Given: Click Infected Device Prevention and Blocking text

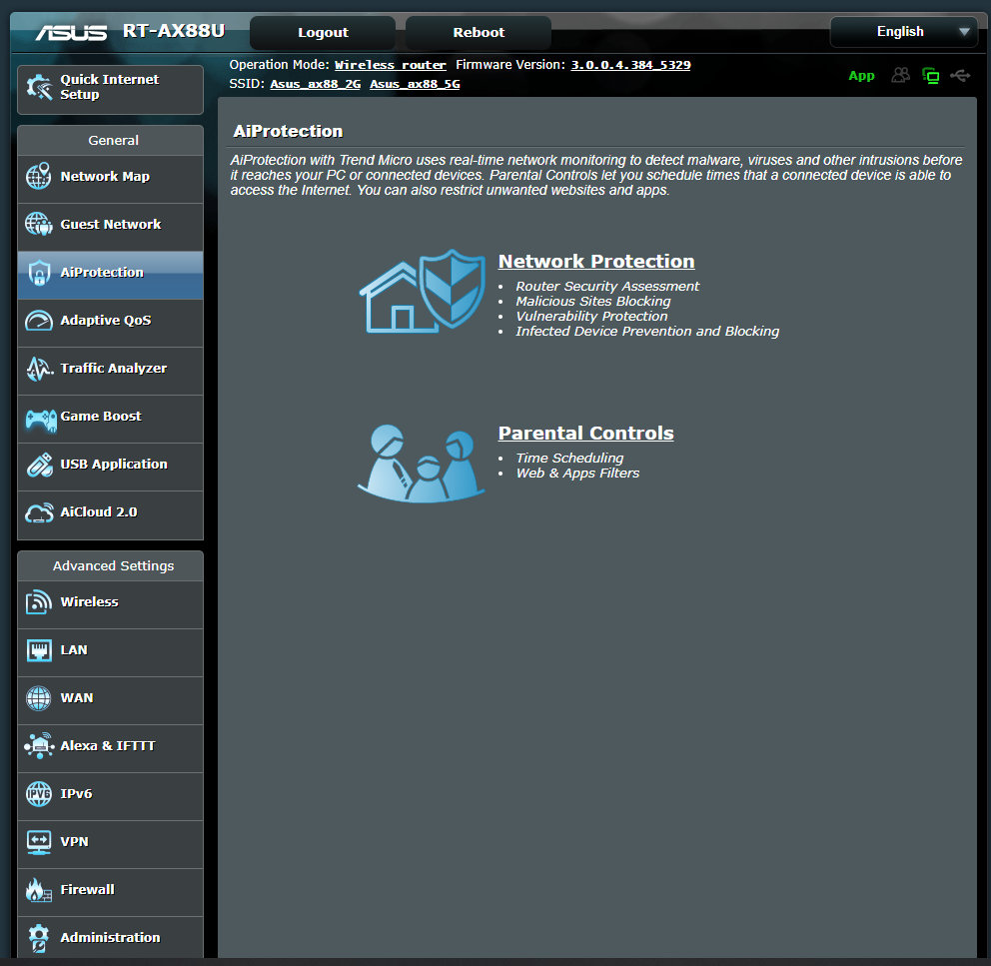Looking at the screenshot, I should pyautogui.click(x=647, y=332).
